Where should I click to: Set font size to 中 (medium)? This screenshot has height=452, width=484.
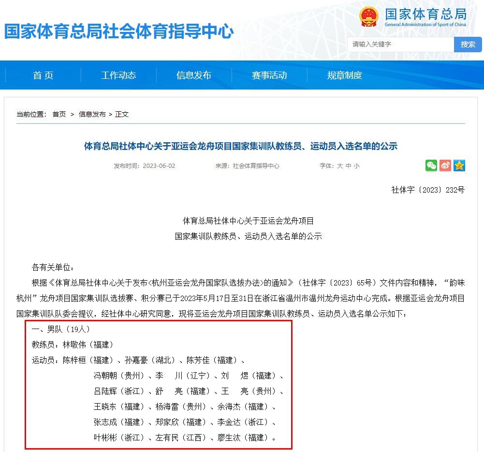coord(348,166)
